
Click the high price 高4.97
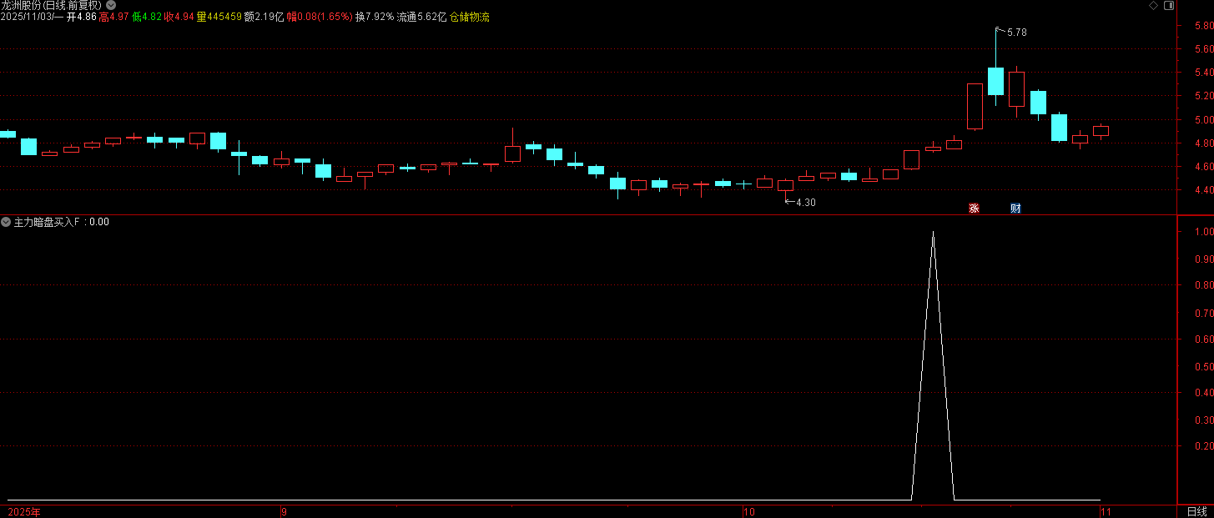[113, 17]
